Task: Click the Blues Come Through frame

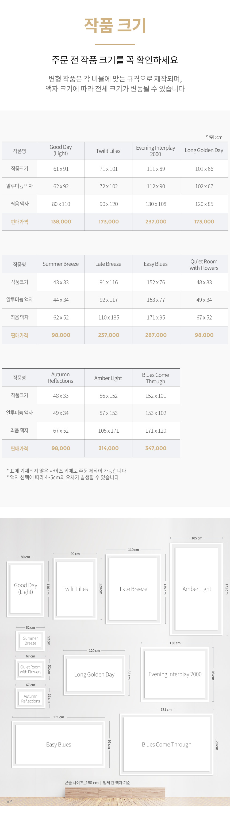Action: (x=167, y=745)
